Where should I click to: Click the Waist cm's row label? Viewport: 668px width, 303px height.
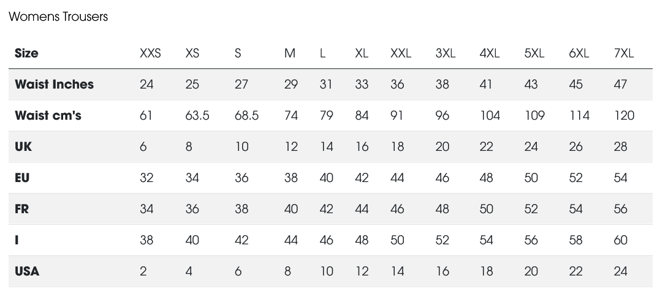click(48, 115)
